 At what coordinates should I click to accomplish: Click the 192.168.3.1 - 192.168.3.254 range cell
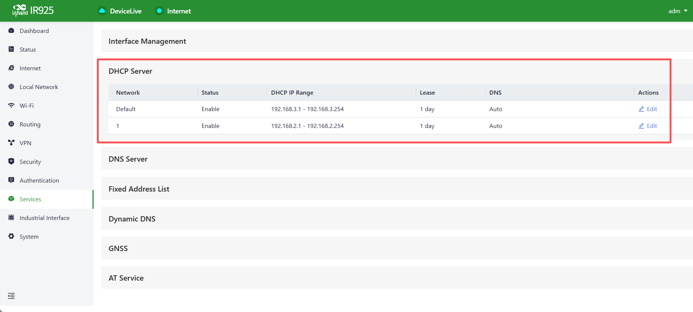coord(307,109)
